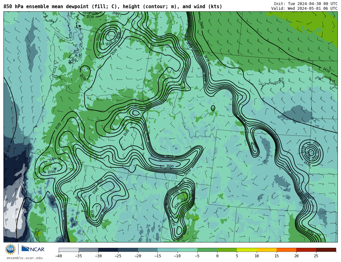This screenshot has height=262, width=341.
Task: Click the '5' colorbar tick label
Action: click(x=237, y=256)
